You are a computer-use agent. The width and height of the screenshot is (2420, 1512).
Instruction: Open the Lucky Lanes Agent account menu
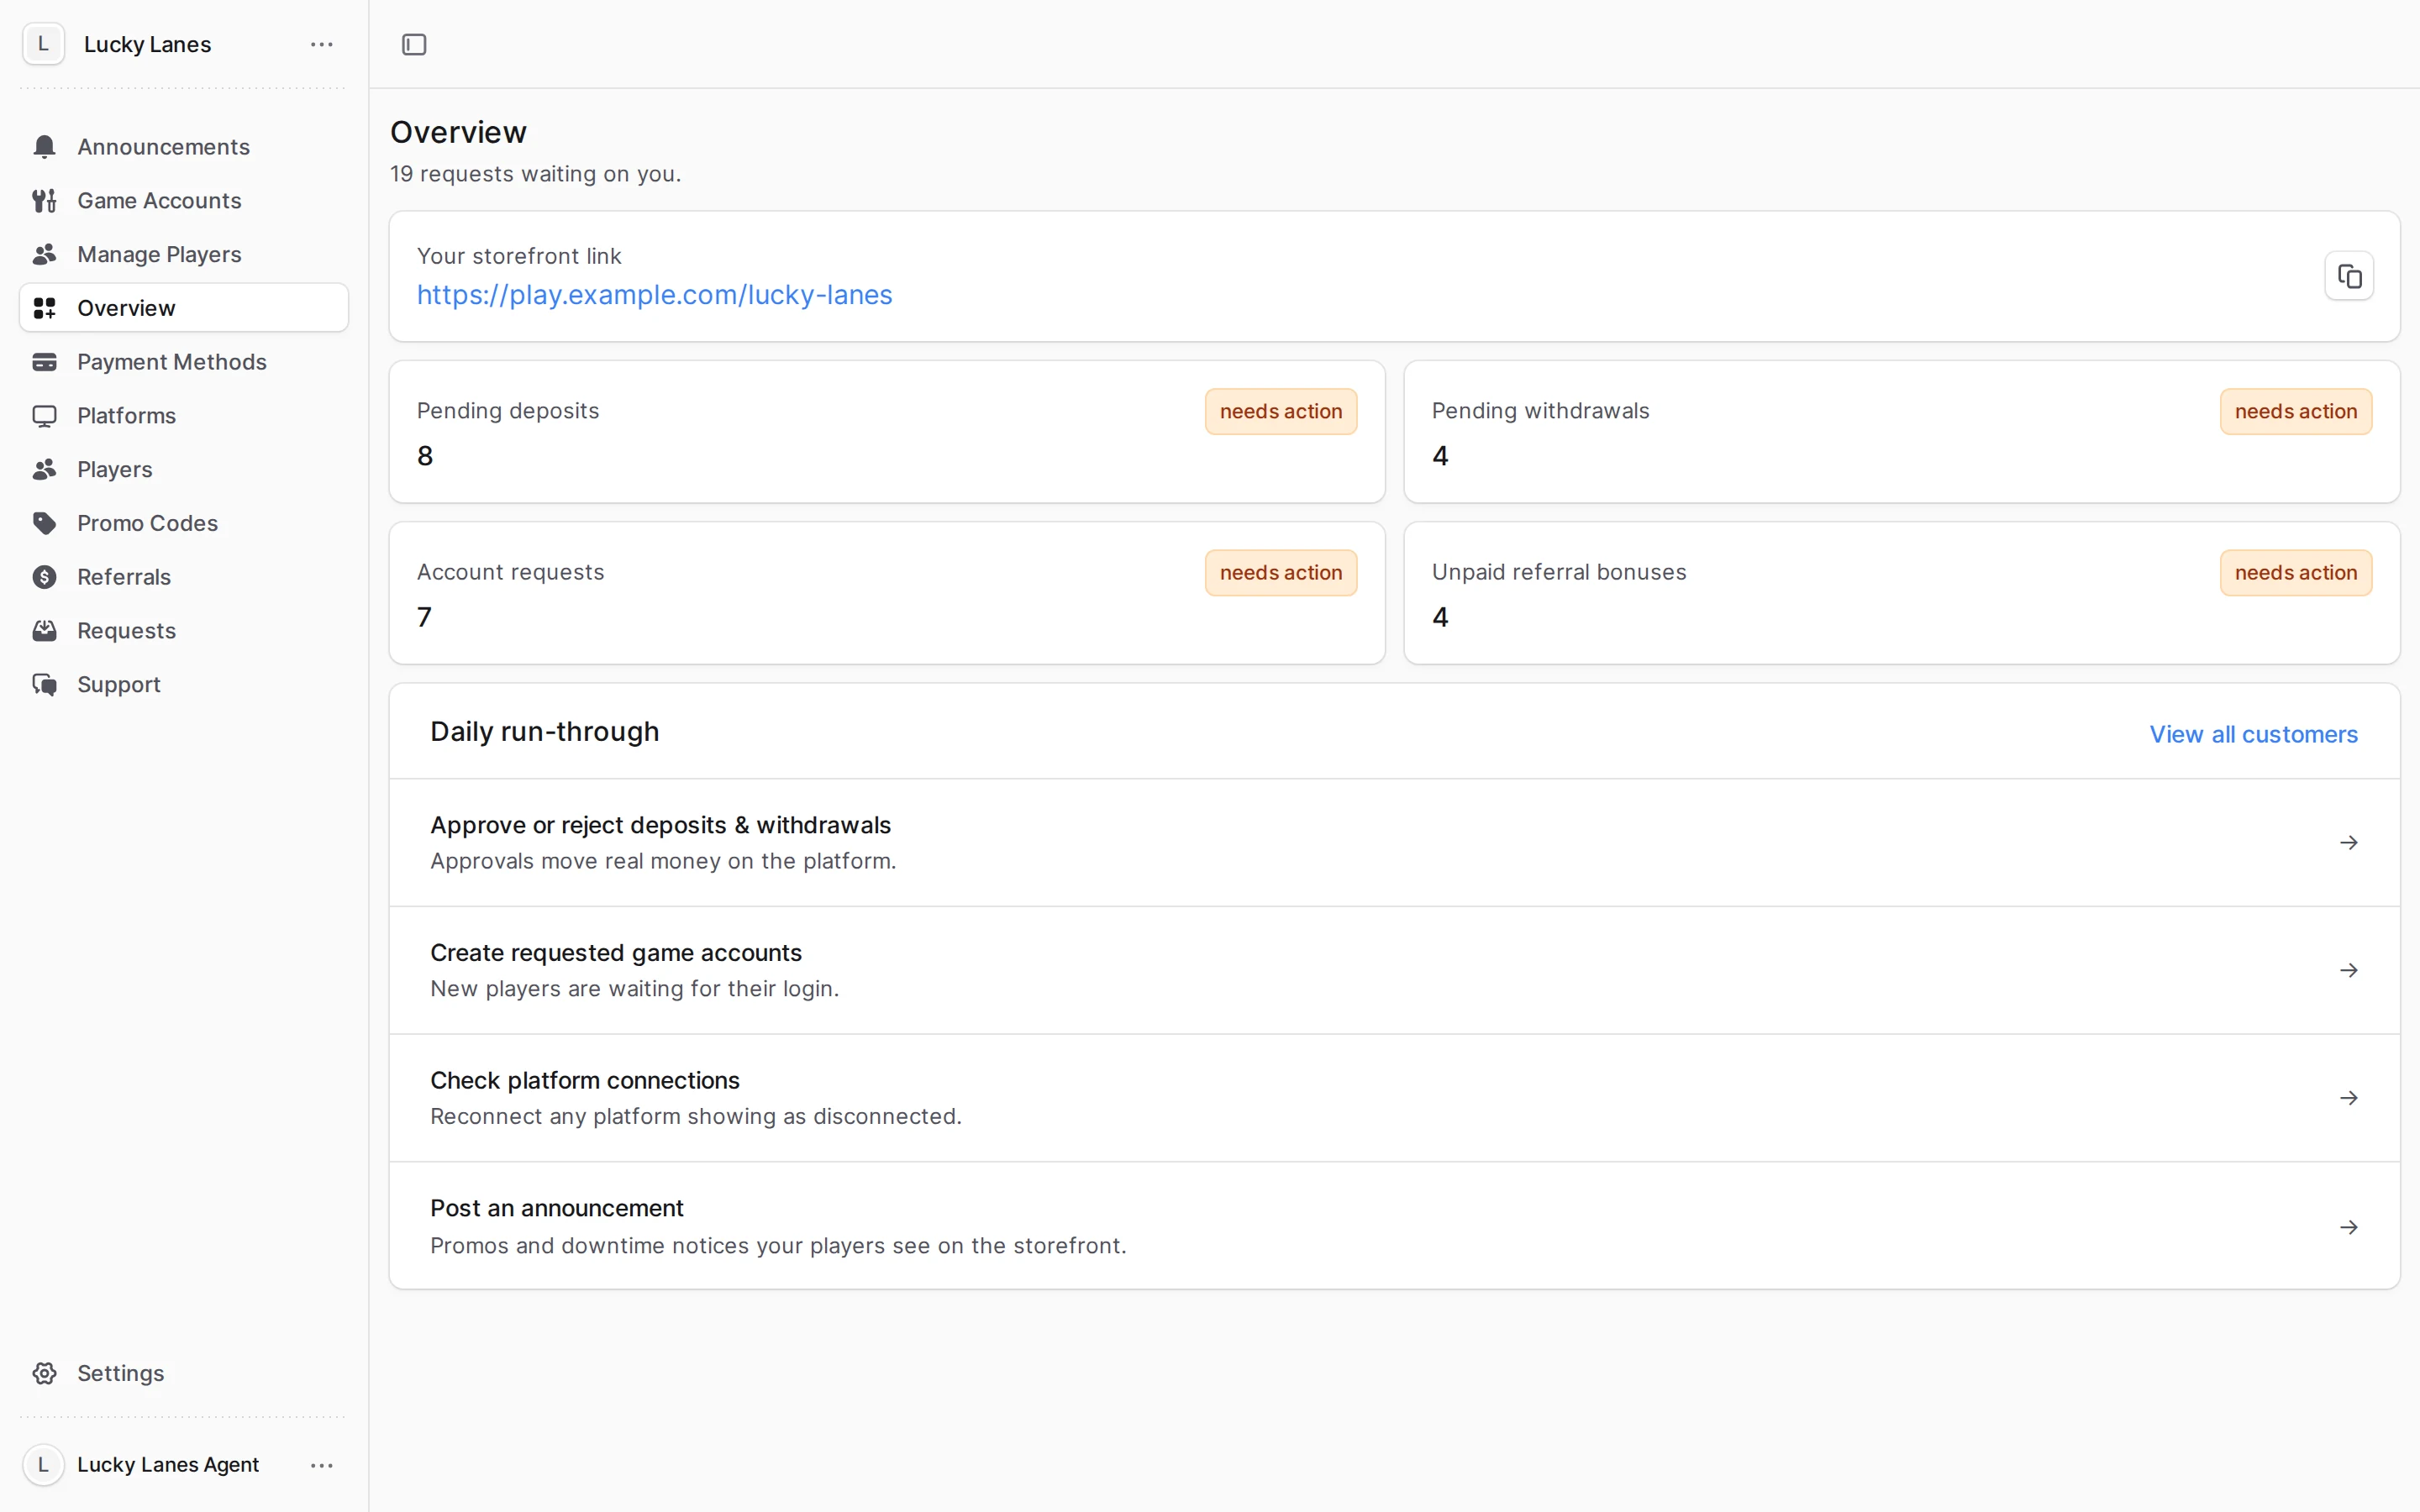tap(321, 1465)
